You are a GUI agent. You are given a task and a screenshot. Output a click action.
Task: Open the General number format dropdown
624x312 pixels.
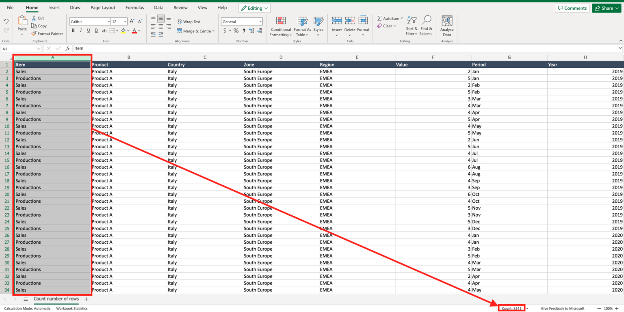coord(260,21)
